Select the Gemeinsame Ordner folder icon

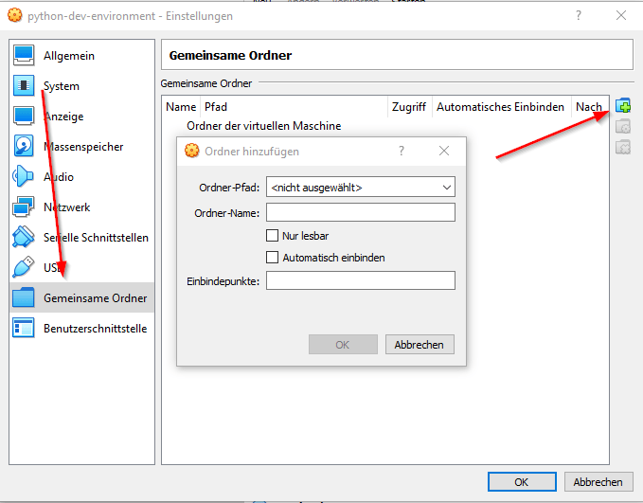(24, 297)
